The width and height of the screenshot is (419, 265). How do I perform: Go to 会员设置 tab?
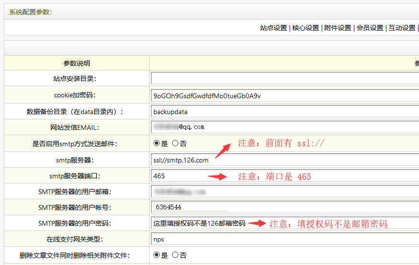[370, 28]
